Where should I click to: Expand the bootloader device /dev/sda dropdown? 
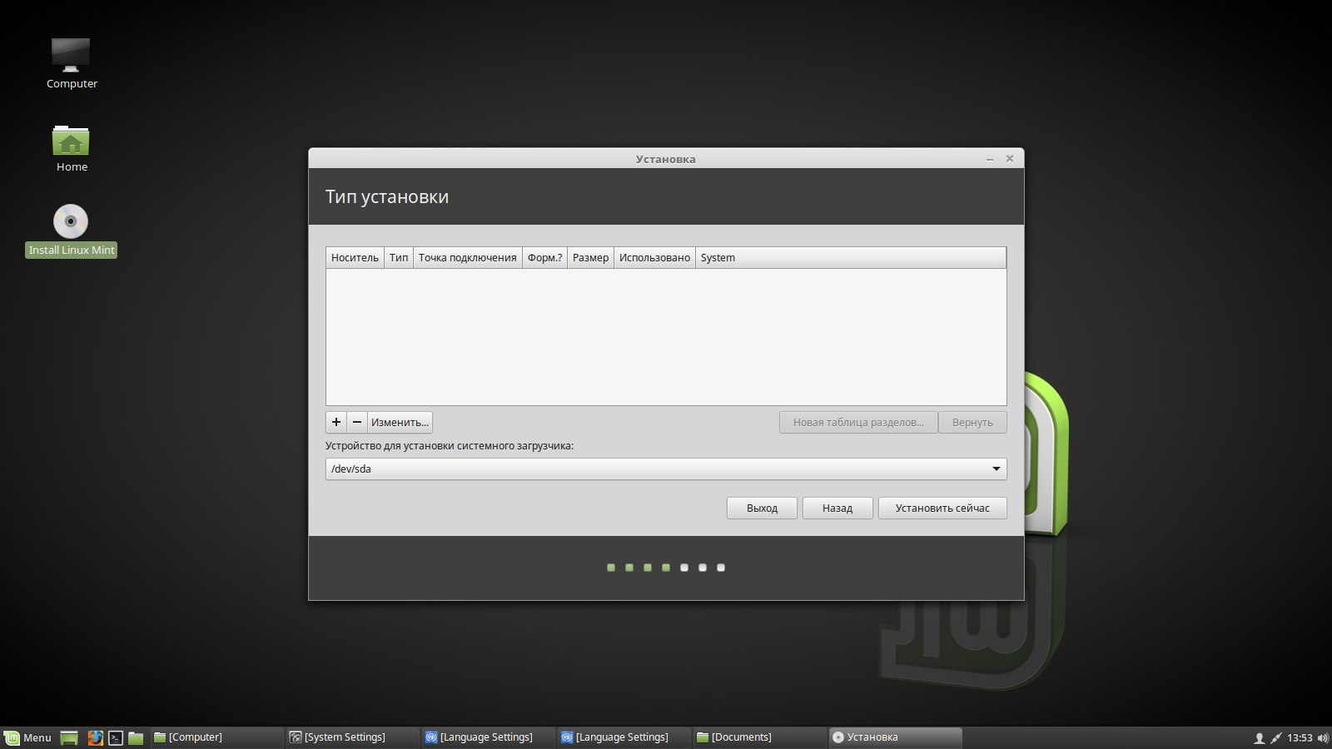[x=996, y=469]
